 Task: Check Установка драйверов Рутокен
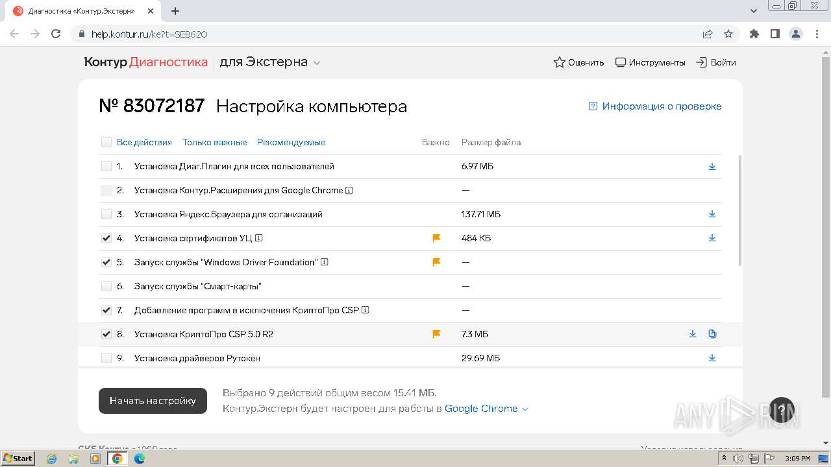pos(106,358)
